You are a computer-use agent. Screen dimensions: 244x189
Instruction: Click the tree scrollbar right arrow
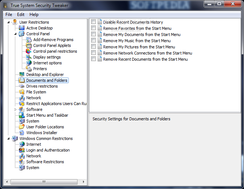[84, 182]
